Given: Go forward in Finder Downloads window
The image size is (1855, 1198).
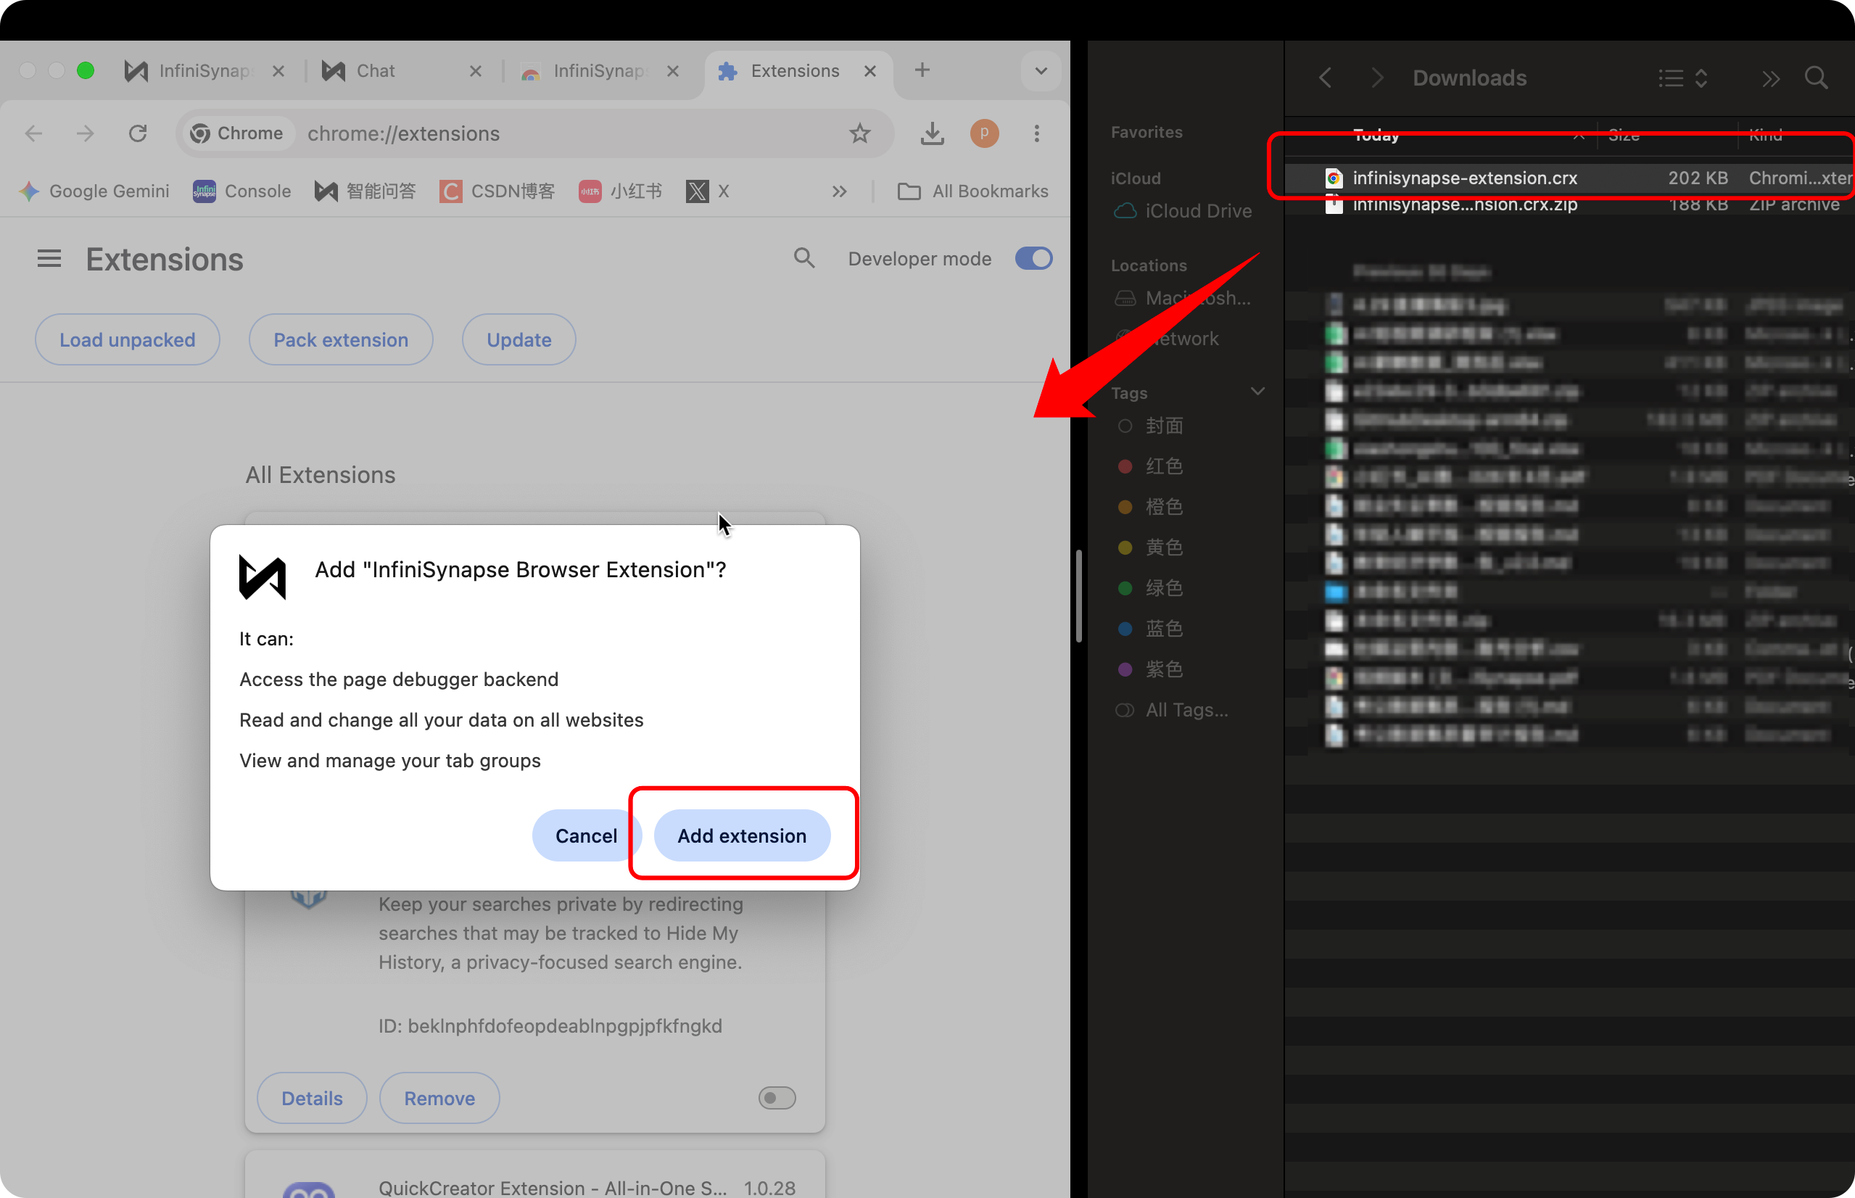Looking at the screenshot, I should coord(1377,78).
